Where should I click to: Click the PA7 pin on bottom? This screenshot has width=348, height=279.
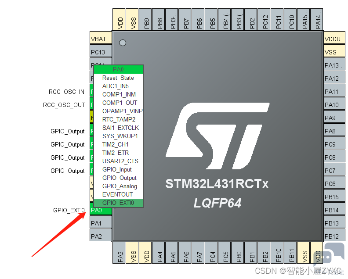198,253
